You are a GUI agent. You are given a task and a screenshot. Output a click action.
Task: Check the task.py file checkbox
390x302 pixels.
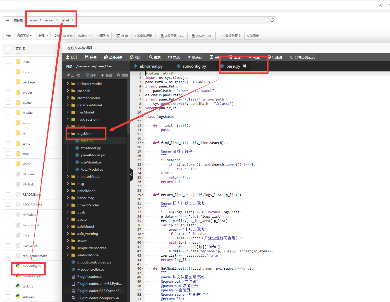click(8, 286)
